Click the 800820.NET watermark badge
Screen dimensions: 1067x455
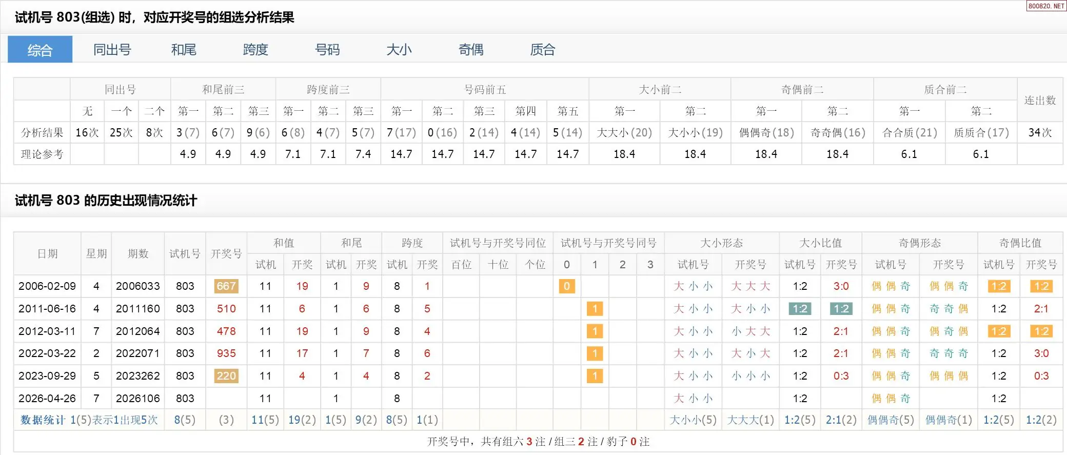pos(1046,6)
